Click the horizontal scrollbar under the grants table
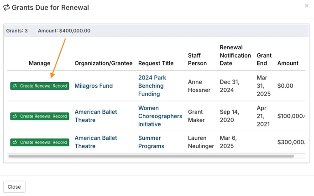 151,156
